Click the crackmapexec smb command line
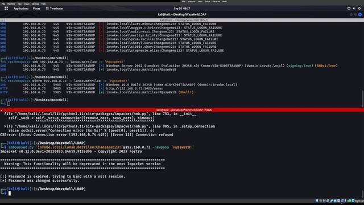The width and height of the screenshot is (364, 205). (63, 62)
